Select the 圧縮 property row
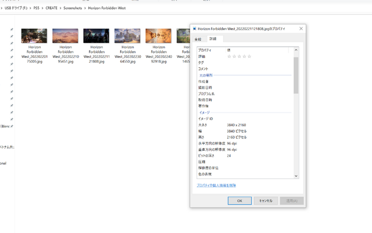The width and height of the screenshot is (372, 233). [x=245, y=162]
